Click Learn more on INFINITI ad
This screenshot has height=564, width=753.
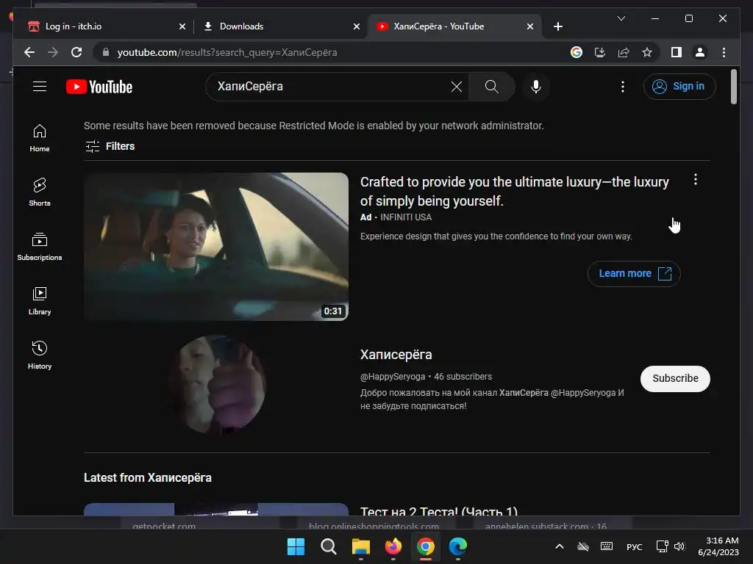coord(634,273)
